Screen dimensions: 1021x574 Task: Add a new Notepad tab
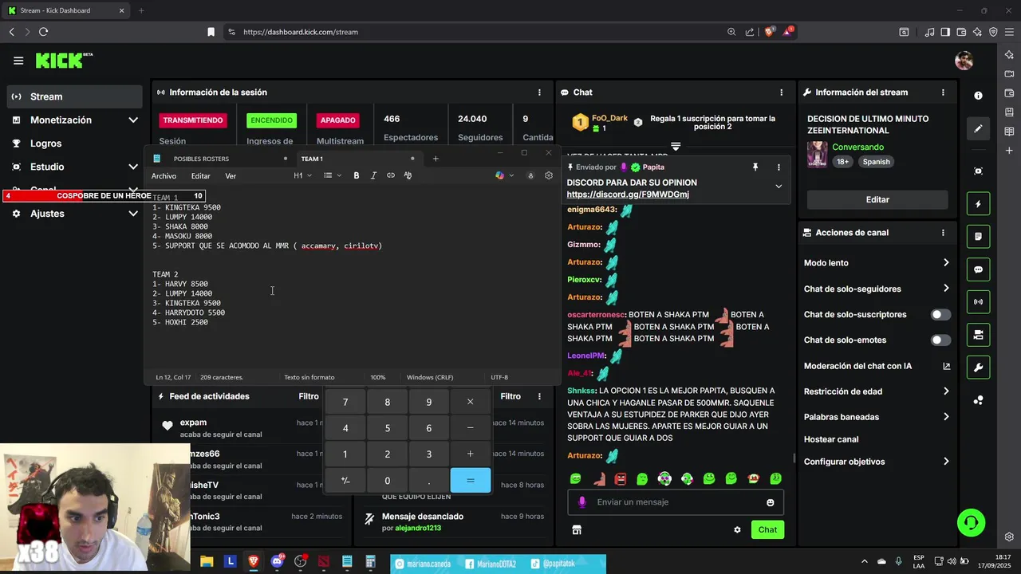(x=436, y=159)
